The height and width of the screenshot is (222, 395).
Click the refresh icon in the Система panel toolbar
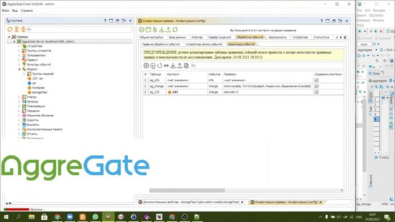[10, 30]
